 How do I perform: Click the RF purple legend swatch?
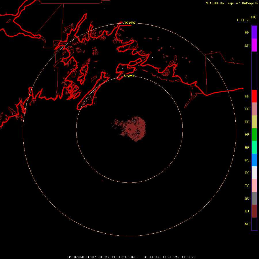point(254,32)
